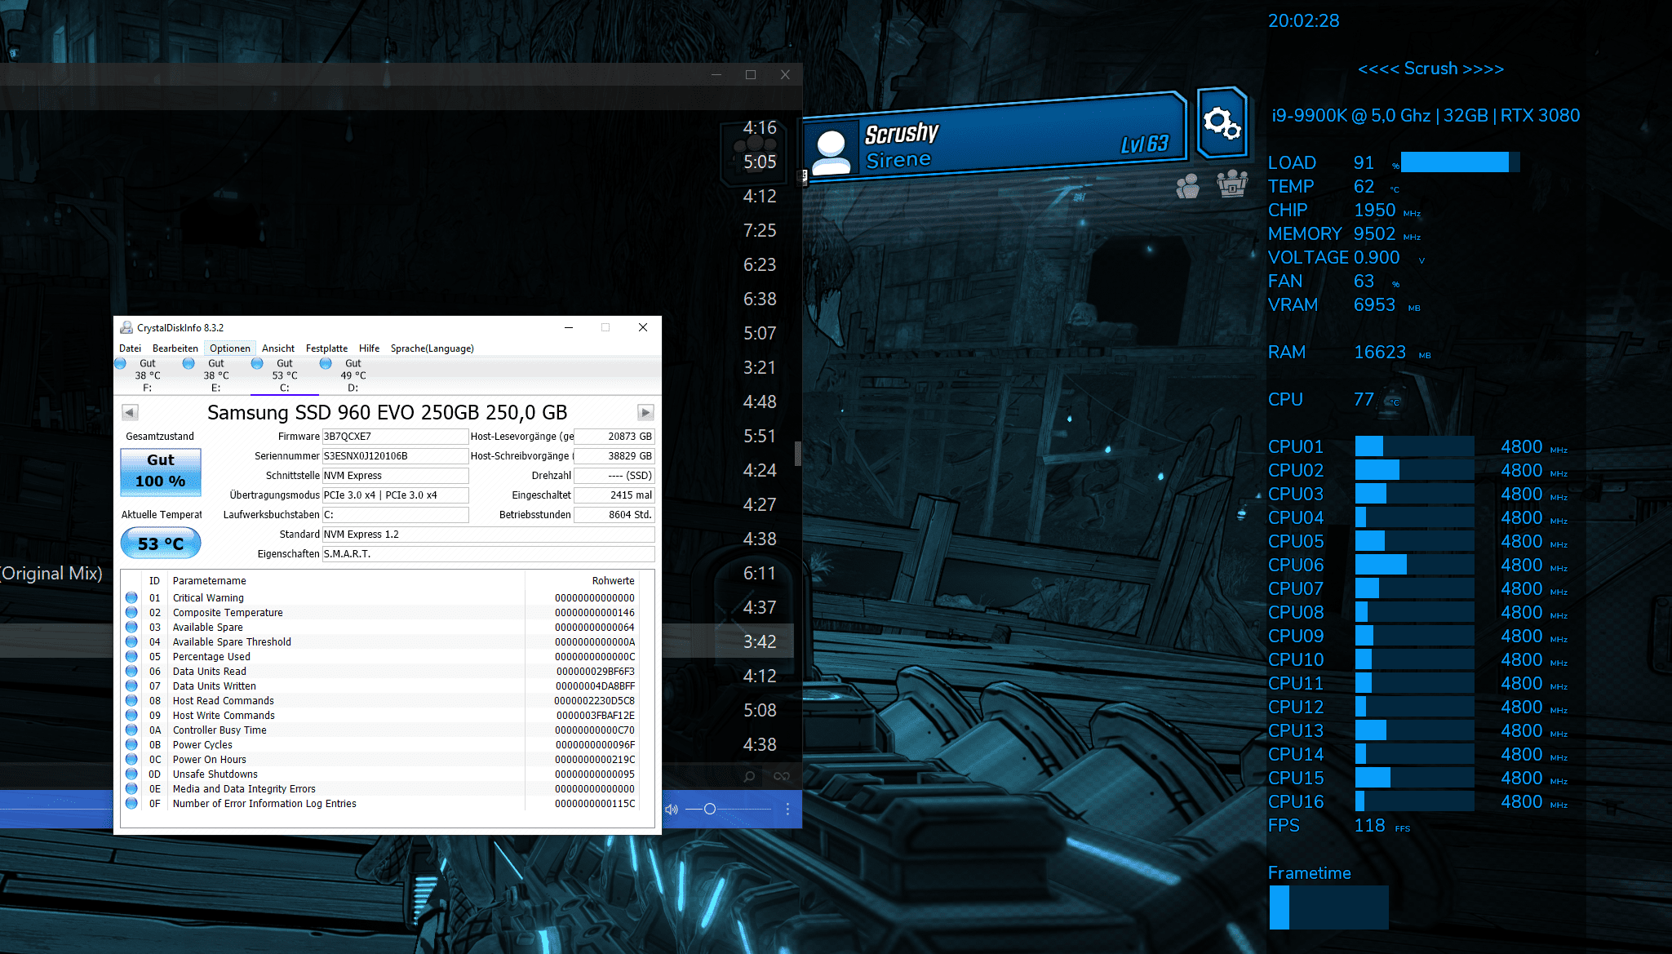
Task: Click the music player playlist scrollbar
Action: [798, 454]
